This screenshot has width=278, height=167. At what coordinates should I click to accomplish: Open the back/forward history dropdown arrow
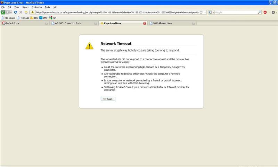(x=11, y=12)
